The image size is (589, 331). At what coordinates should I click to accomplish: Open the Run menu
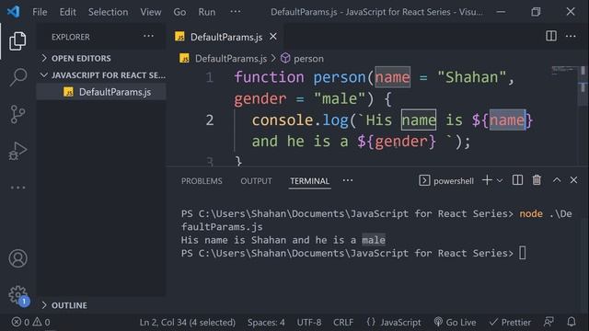tap(207, 12)
